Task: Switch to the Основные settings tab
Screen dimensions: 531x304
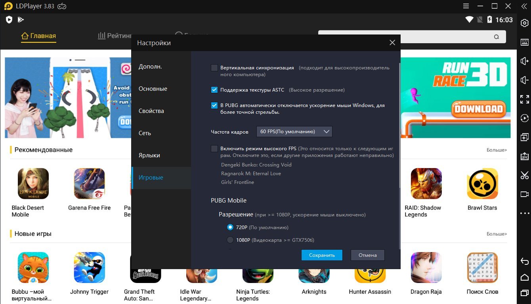Action: pyautogui.click(x=153, y=89)
